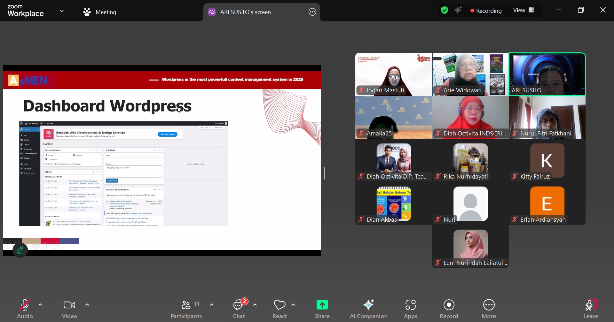The image size is (614, 322).
Task: Open AI Companion
Action: [x=369, y=309]
